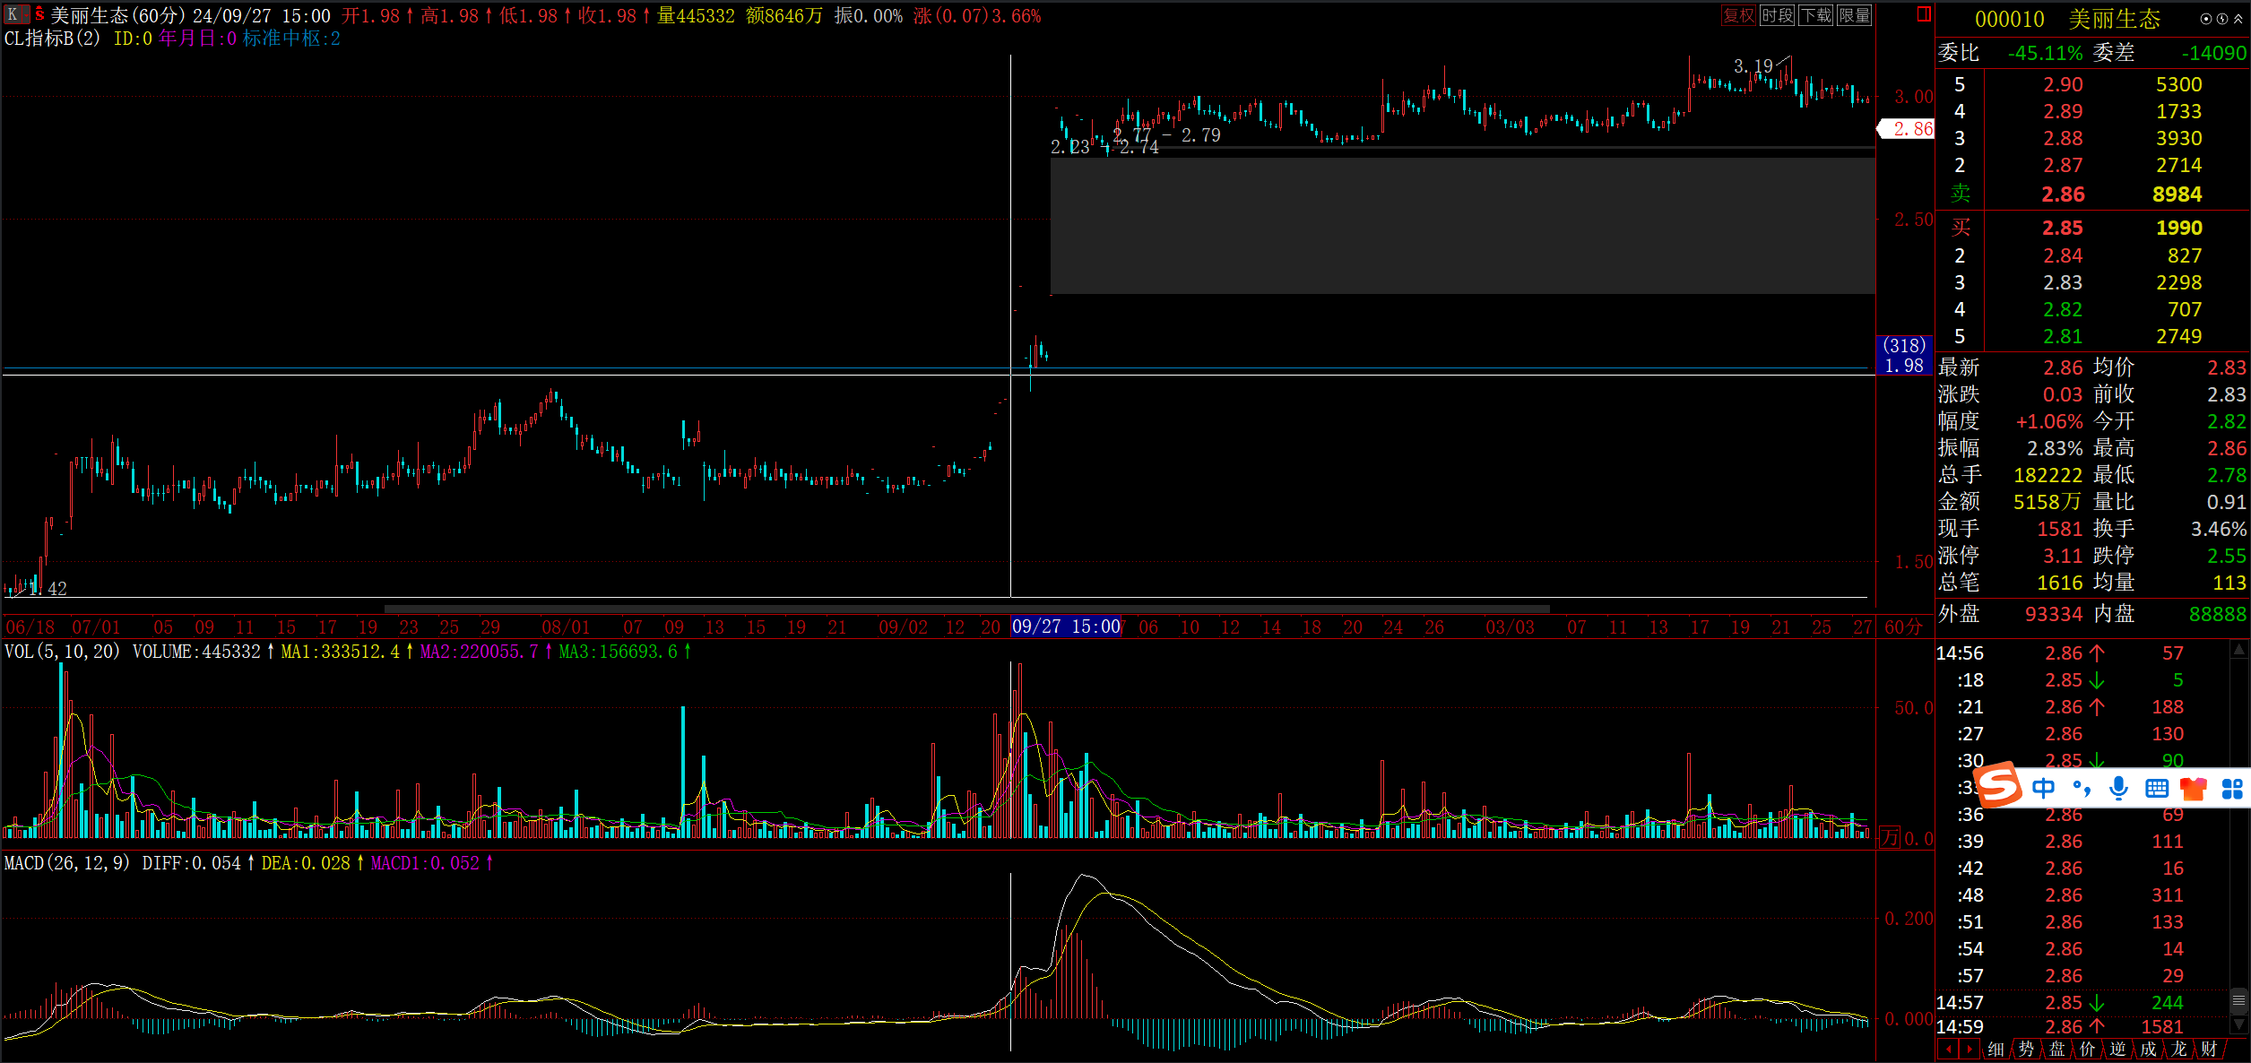Click the MA1:333512.4 volume average label

tap(340, 652)
